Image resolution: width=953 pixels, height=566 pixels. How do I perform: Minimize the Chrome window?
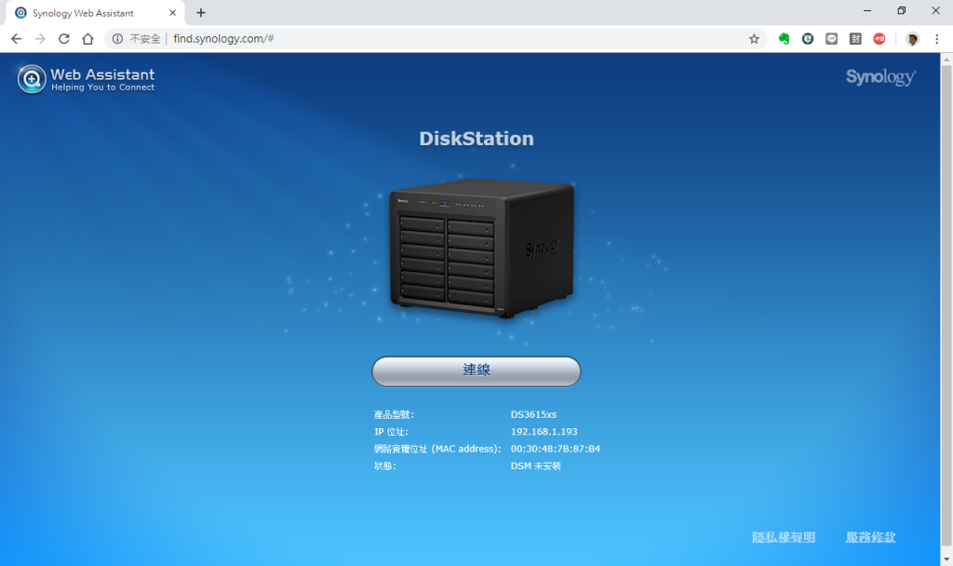click(867, 11)
